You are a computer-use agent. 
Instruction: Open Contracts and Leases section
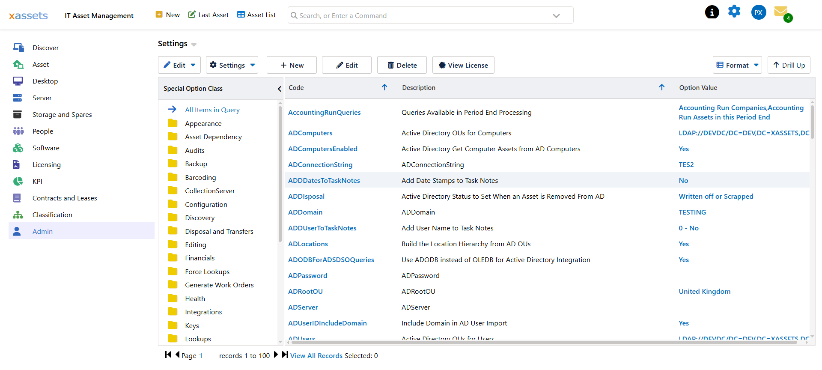coord(81,198)
